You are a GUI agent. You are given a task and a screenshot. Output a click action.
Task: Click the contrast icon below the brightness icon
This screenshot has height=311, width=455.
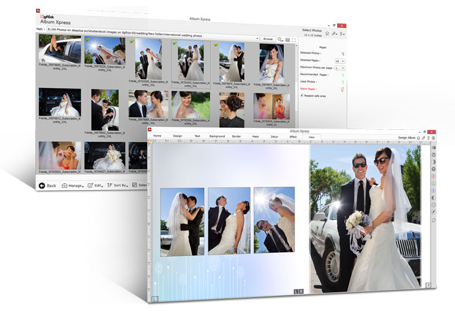pyautogui.click(x=433, y=161)
